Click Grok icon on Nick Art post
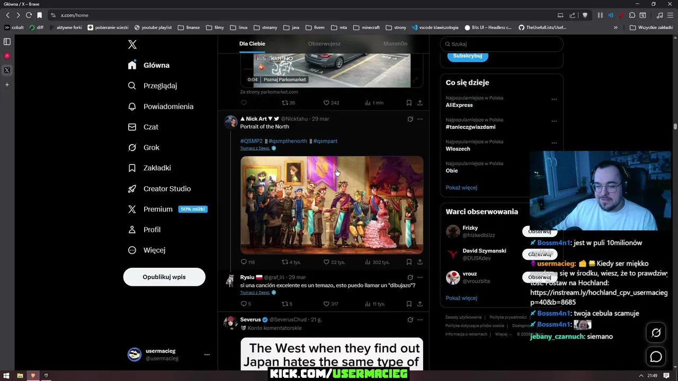 pyautogui.click(x=410, y=119)
